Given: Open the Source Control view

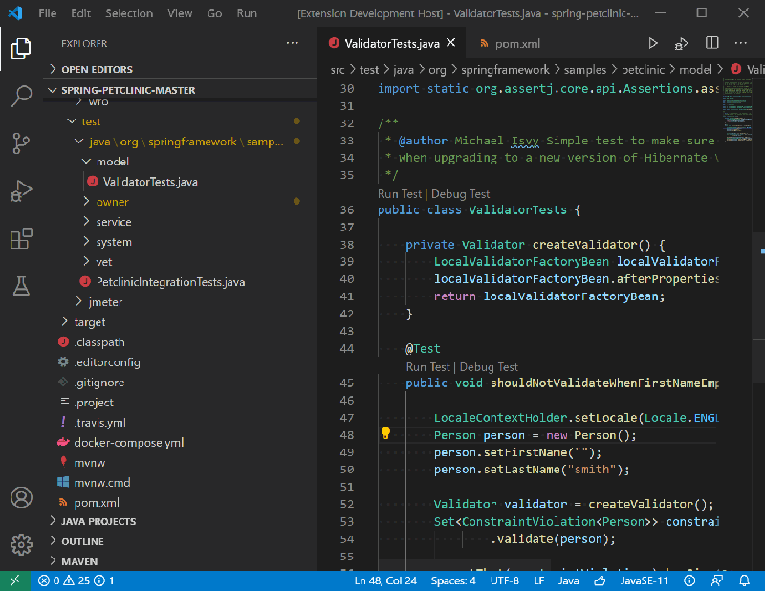Looking at the screenshot, I should pyautogui.click(x=21, y=142).
